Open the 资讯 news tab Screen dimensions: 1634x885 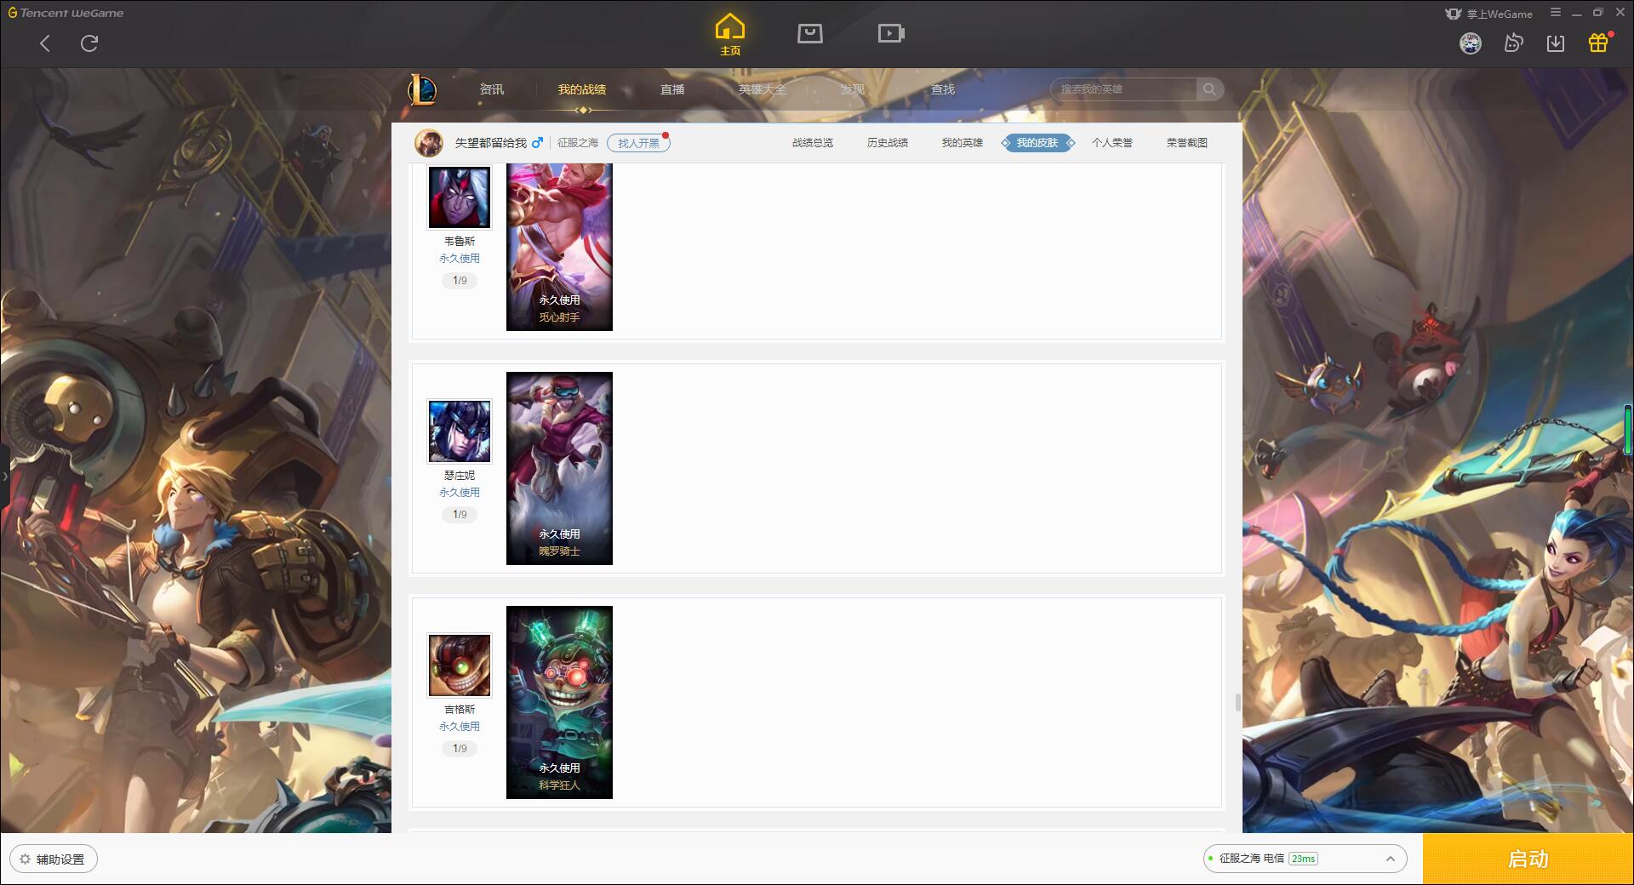(x=492, y=89)
